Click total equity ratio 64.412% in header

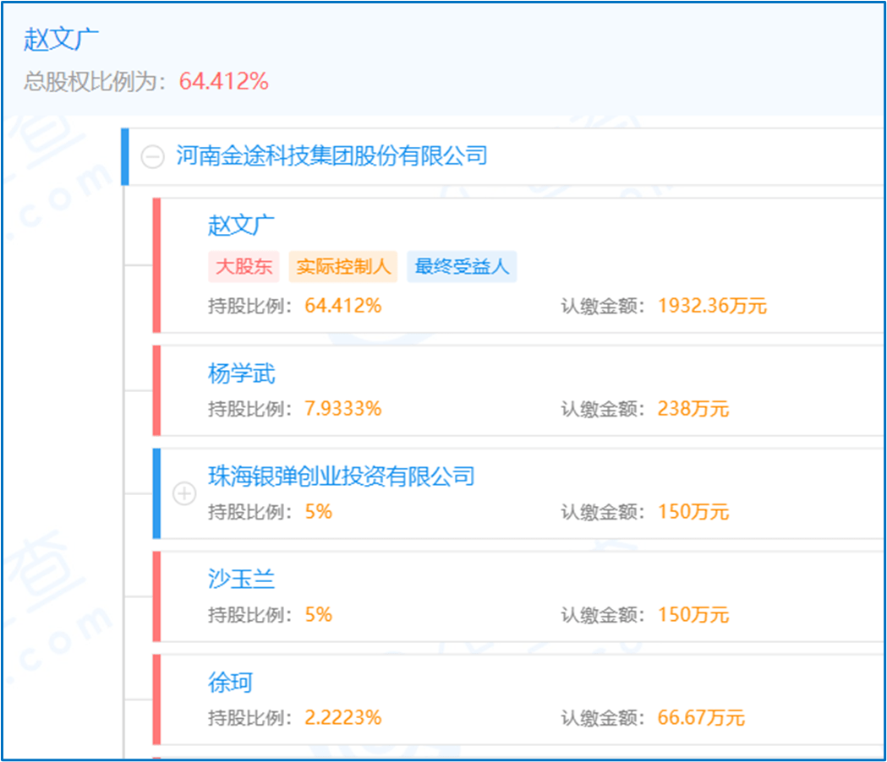pos(223,82)
